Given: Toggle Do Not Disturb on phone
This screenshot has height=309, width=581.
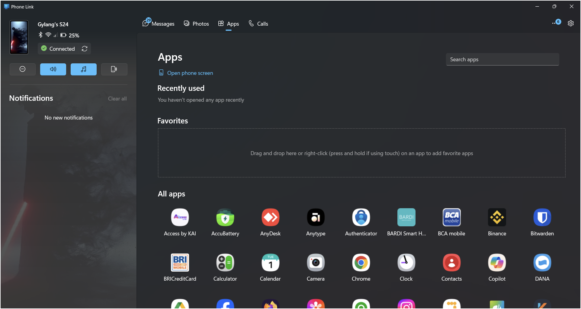Looking at the screenshot, I should click(23, 69).
